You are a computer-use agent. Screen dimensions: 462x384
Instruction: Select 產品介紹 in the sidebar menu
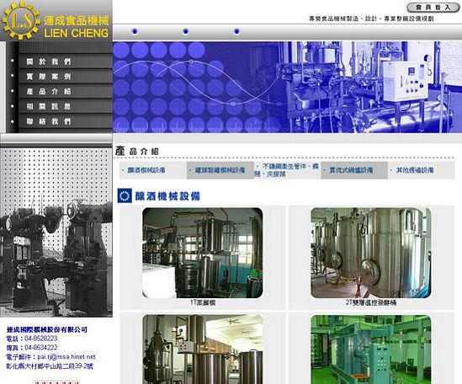coord(49,92)
